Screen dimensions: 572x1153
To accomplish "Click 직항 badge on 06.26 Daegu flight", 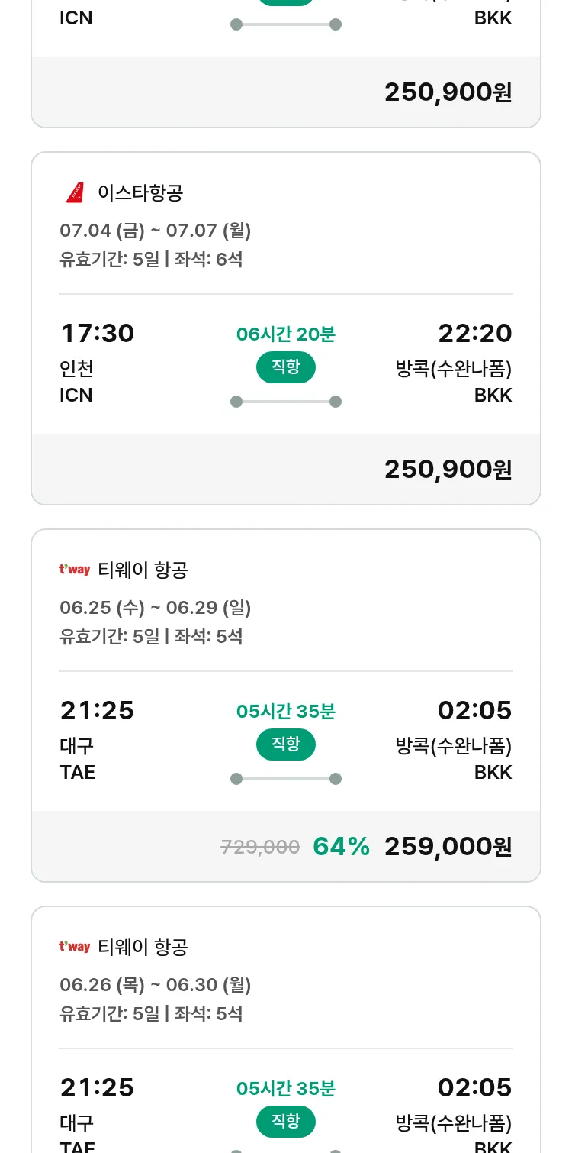I will pyautogui.click(x=286, y=1122).
